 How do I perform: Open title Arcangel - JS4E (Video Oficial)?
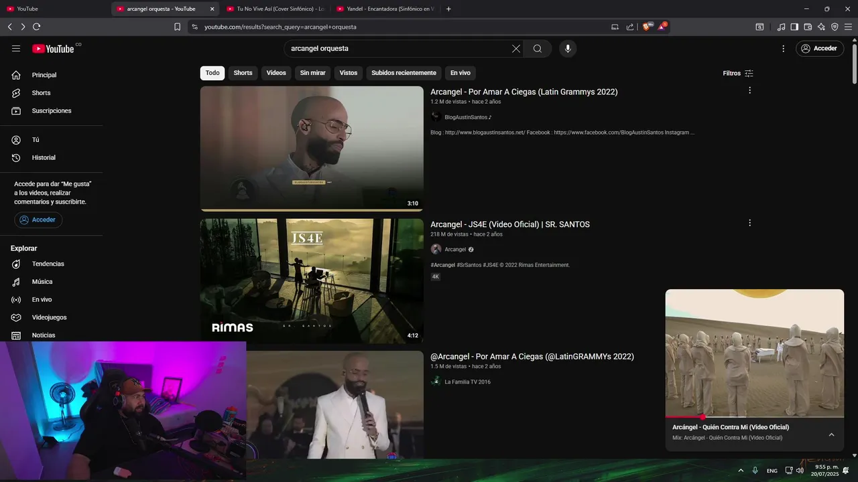click(510, 224)
